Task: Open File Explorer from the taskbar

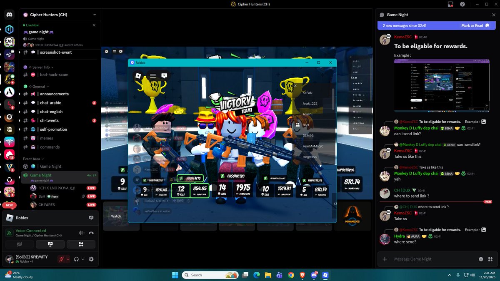Action: [268, 275]
